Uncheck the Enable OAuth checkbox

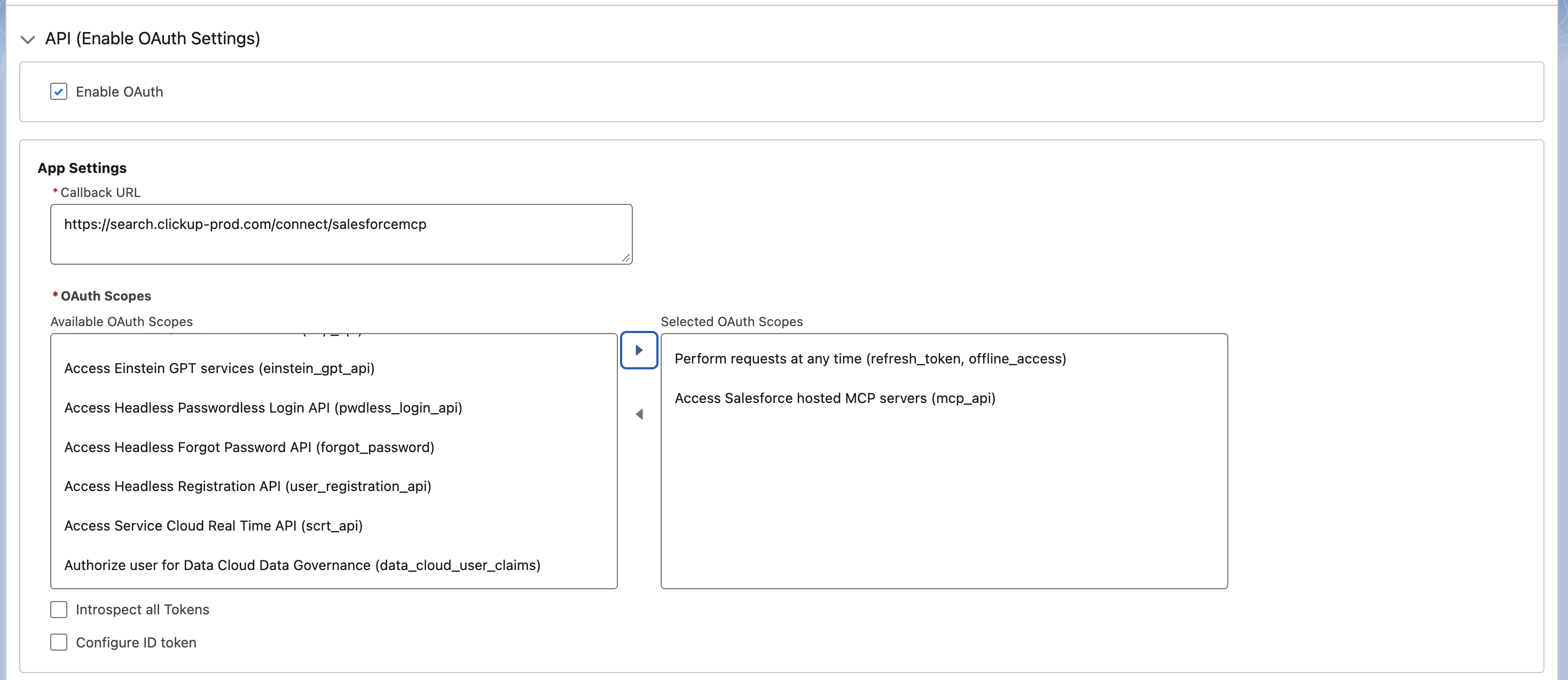pos(58,92)
